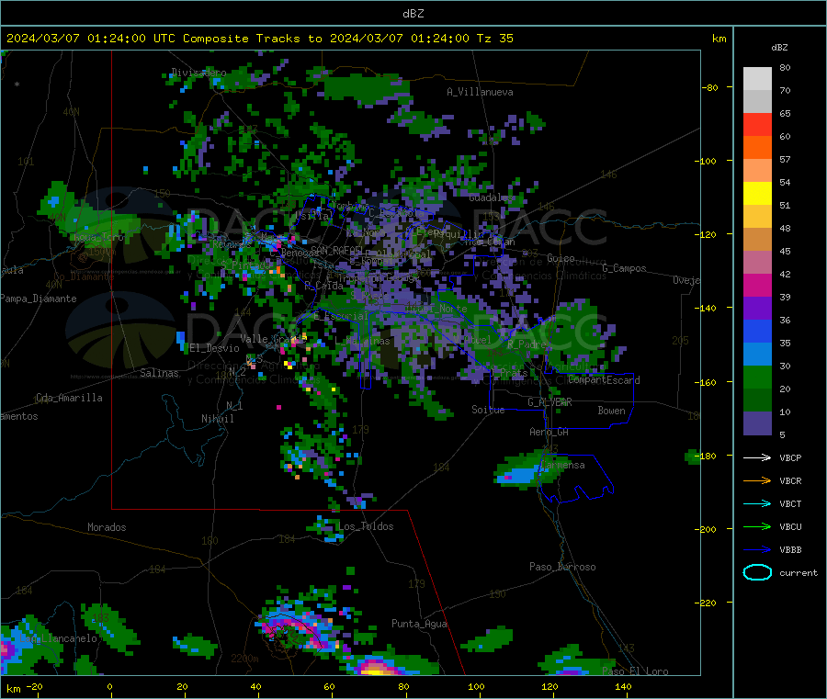The height and width of the screenshot is (699, 827).
Task: Click the G_ALVEAR label
Action: click(x=549, y=402)
